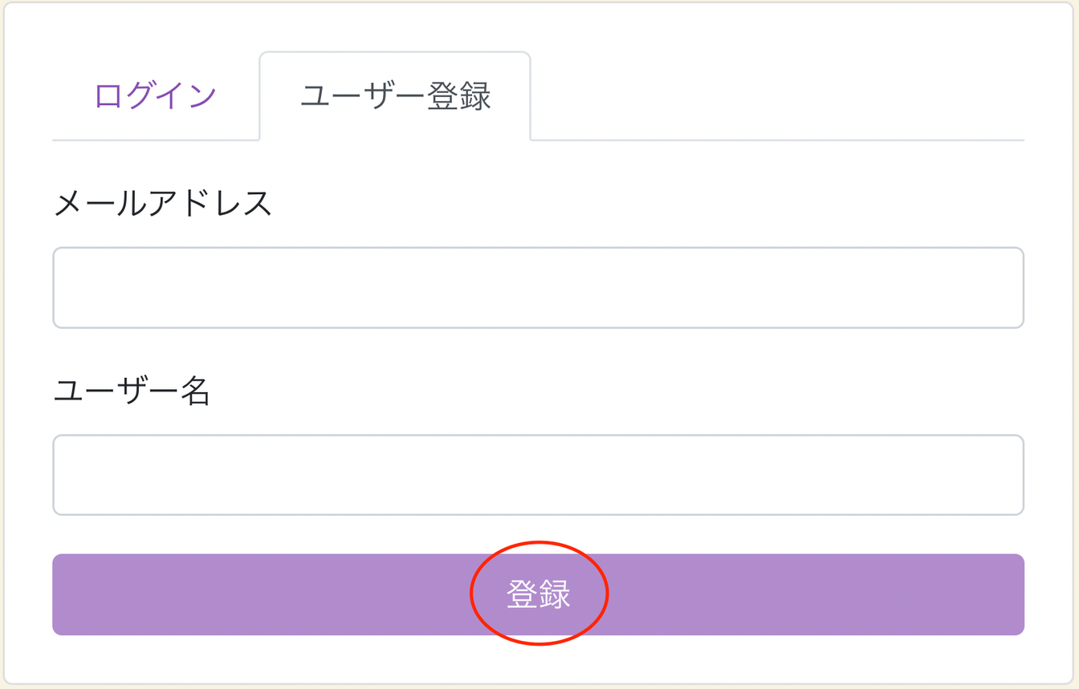Click the second empty text field
This screenshot has height=689, width=1079.
point(538,475)
